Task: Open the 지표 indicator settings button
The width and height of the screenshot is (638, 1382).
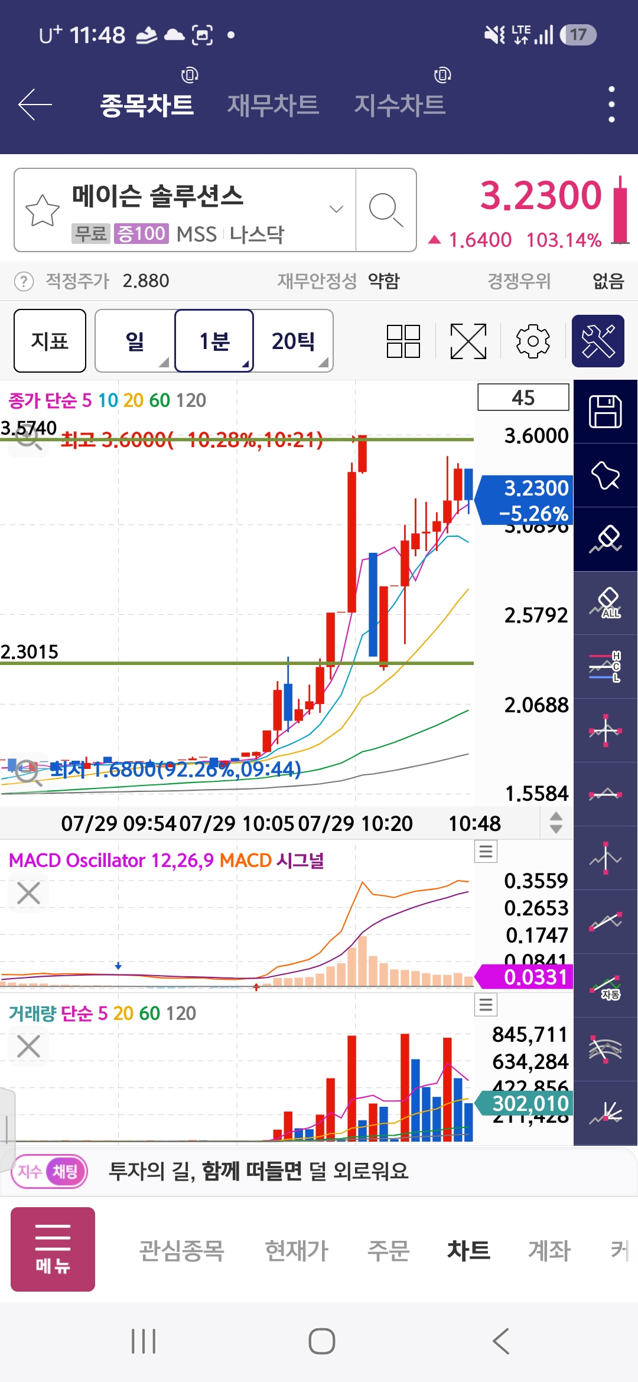Action: coord(50,341)
